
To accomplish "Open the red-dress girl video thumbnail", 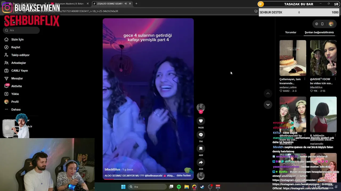I will pyautogui.click(x=323, y=114).
